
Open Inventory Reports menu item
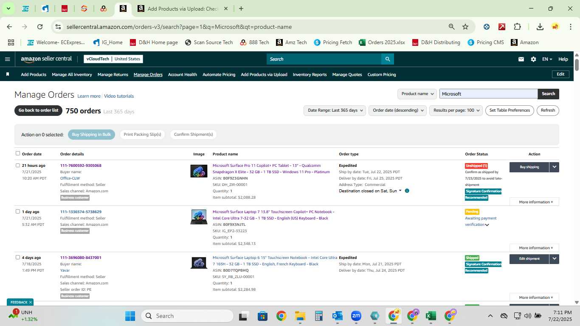coord(310,74)
